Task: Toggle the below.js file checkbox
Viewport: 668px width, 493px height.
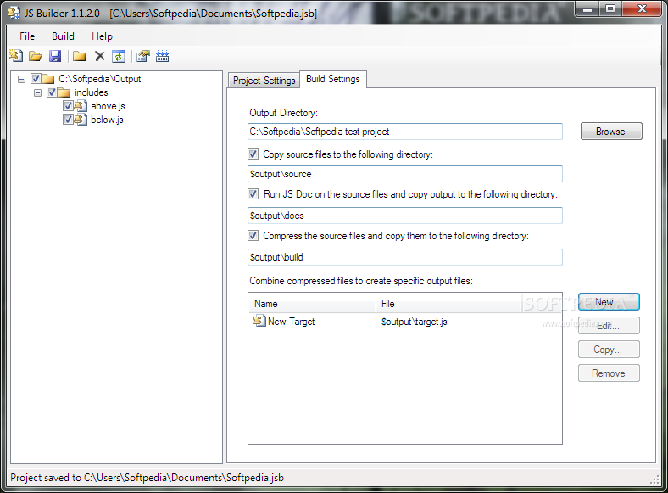Action: click(x=68, y=120)
